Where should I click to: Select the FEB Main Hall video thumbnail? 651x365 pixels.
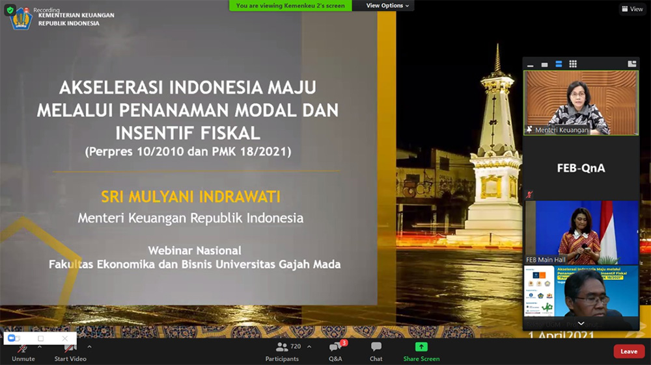point(581,233)
